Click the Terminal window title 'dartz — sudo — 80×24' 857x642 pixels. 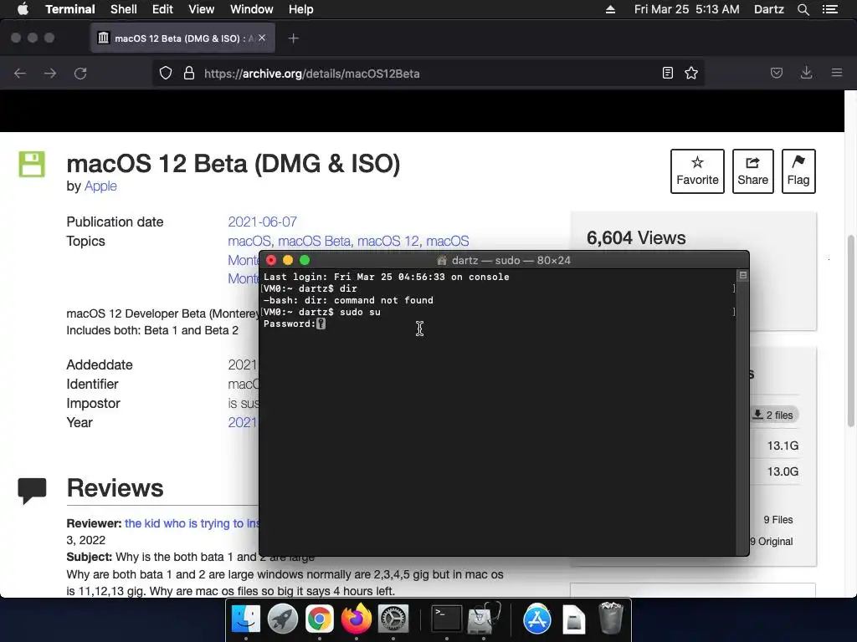(x=511, y=261)
